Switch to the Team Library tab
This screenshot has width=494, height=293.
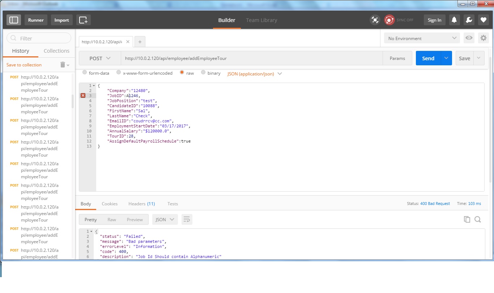click(x=261, y=20)
